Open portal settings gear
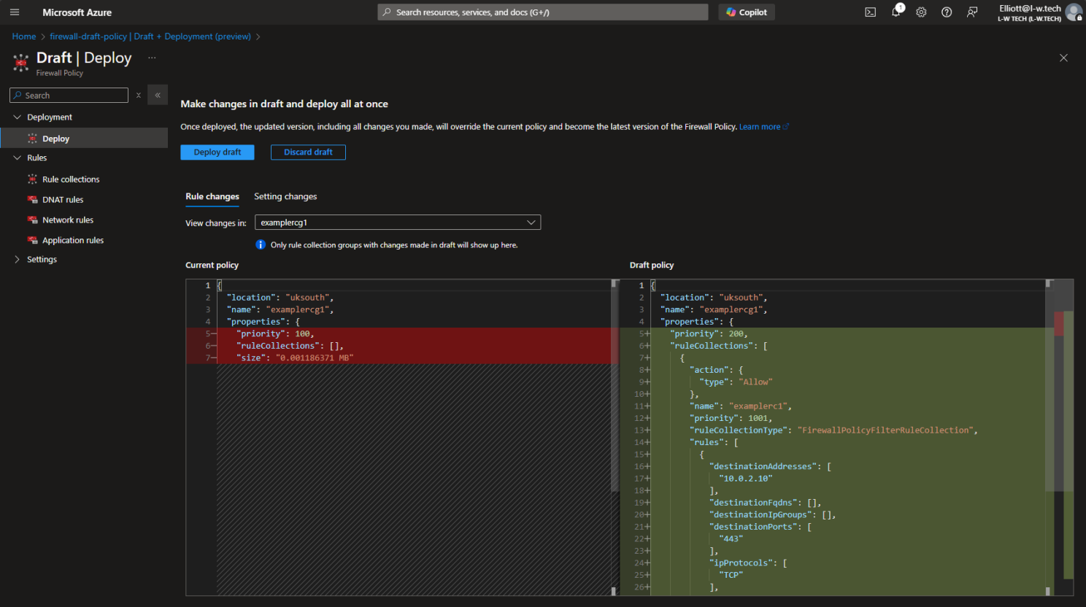1086x607 pixels. (x=921, y=12)
